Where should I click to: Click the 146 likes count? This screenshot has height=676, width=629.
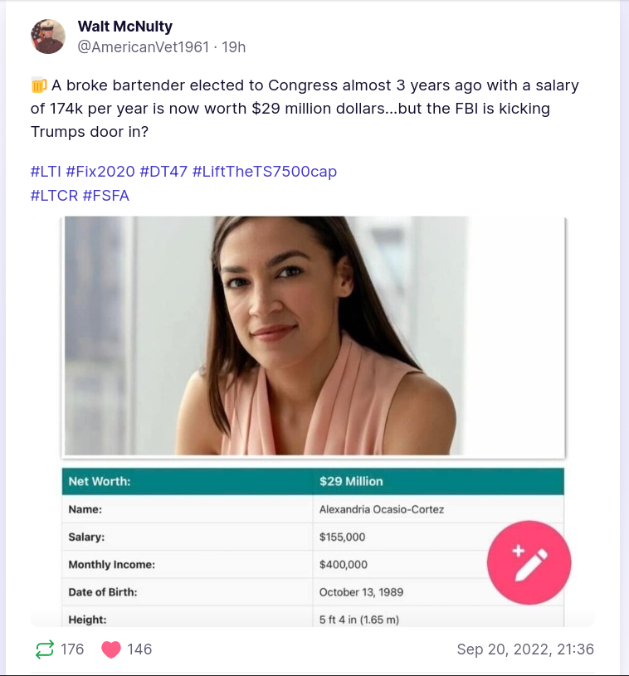[139, 649]
